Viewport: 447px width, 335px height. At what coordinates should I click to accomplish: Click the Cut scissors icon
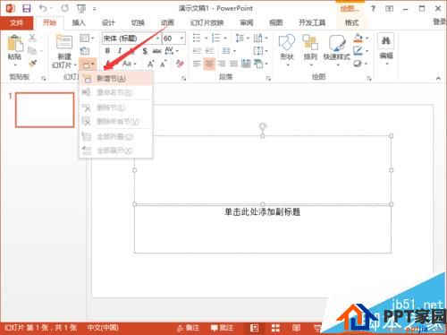coord(32,38)
